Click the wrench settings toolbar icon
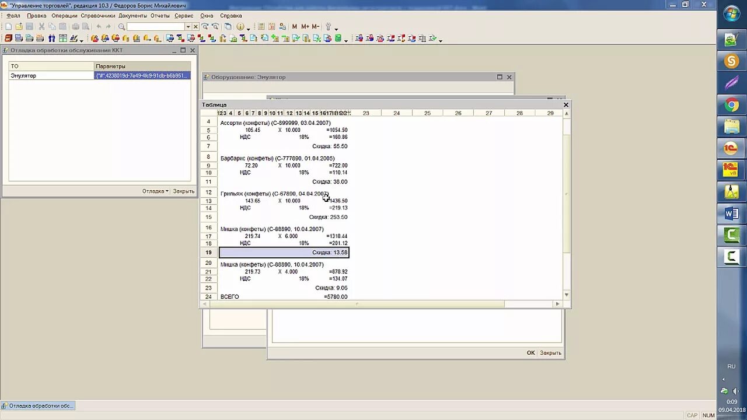The image size is (747, 420). point(328,27)
